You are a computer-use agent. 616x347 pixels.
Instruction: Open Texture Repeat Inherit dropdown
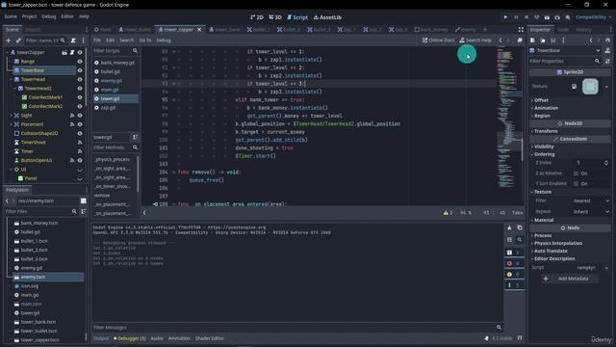pos(591,212)
